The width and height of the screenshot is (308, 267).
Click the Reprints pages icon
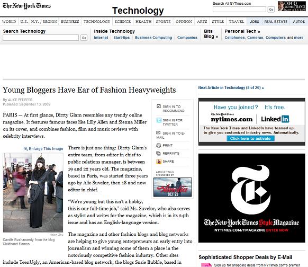click(x=158, y=153)
